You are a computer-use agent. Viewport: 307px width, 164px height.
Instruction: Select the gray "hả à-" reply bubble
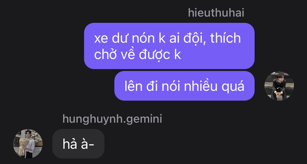pyautogui.click(x=78, y=144)
